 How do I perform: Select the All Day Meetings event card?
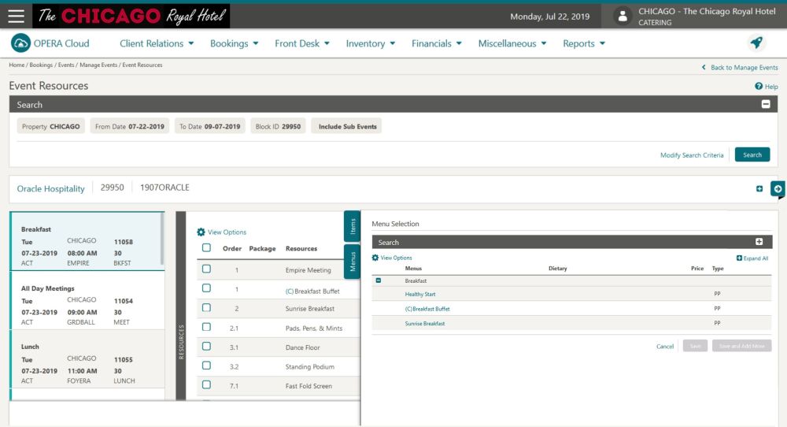click(x=87, y=300)
